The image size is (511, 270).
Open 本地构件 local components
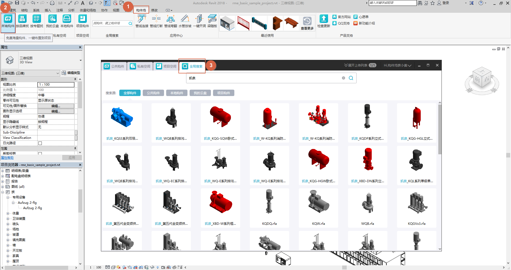tap(67, 21)
